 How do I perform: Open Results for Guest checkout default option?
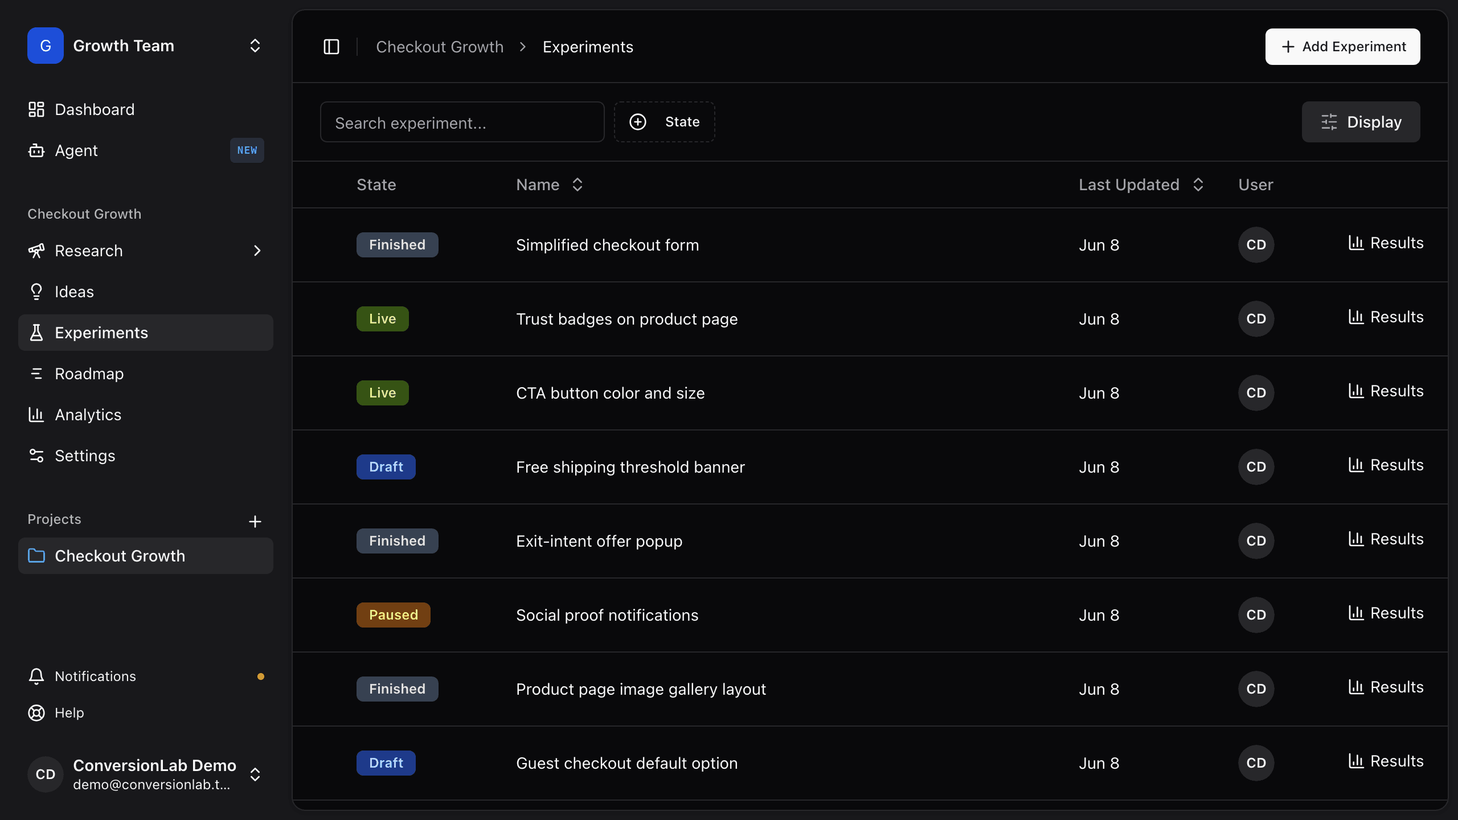point(1386,761)
